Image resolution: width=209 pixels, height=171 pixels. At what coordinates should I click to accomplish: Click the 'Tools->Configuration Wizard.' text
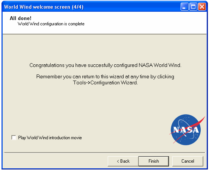(x=105, y=83)
